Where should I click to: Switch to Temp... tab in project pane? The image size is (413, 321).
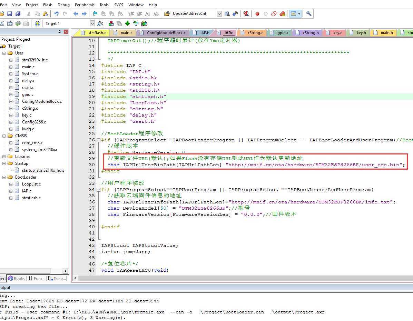tap(57, 278)
